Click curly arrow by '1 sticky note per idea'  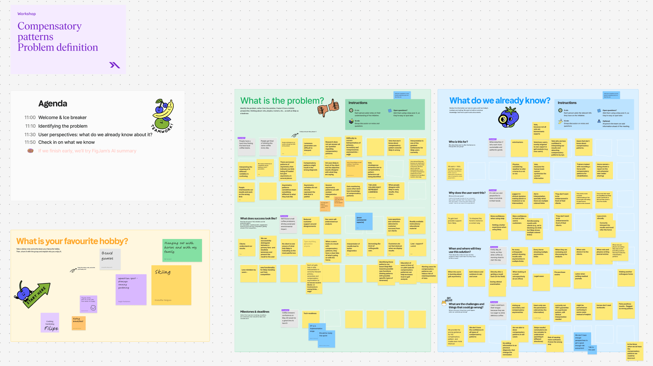click(x=295, y=135)
